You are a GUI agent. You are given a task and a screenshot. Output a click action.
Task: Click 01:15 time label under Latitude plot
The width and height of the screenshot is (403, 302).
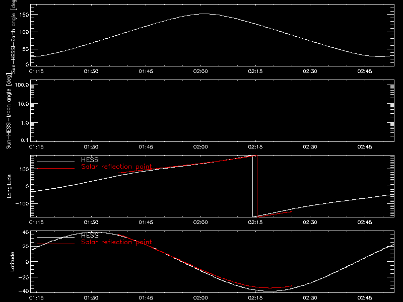36,298
